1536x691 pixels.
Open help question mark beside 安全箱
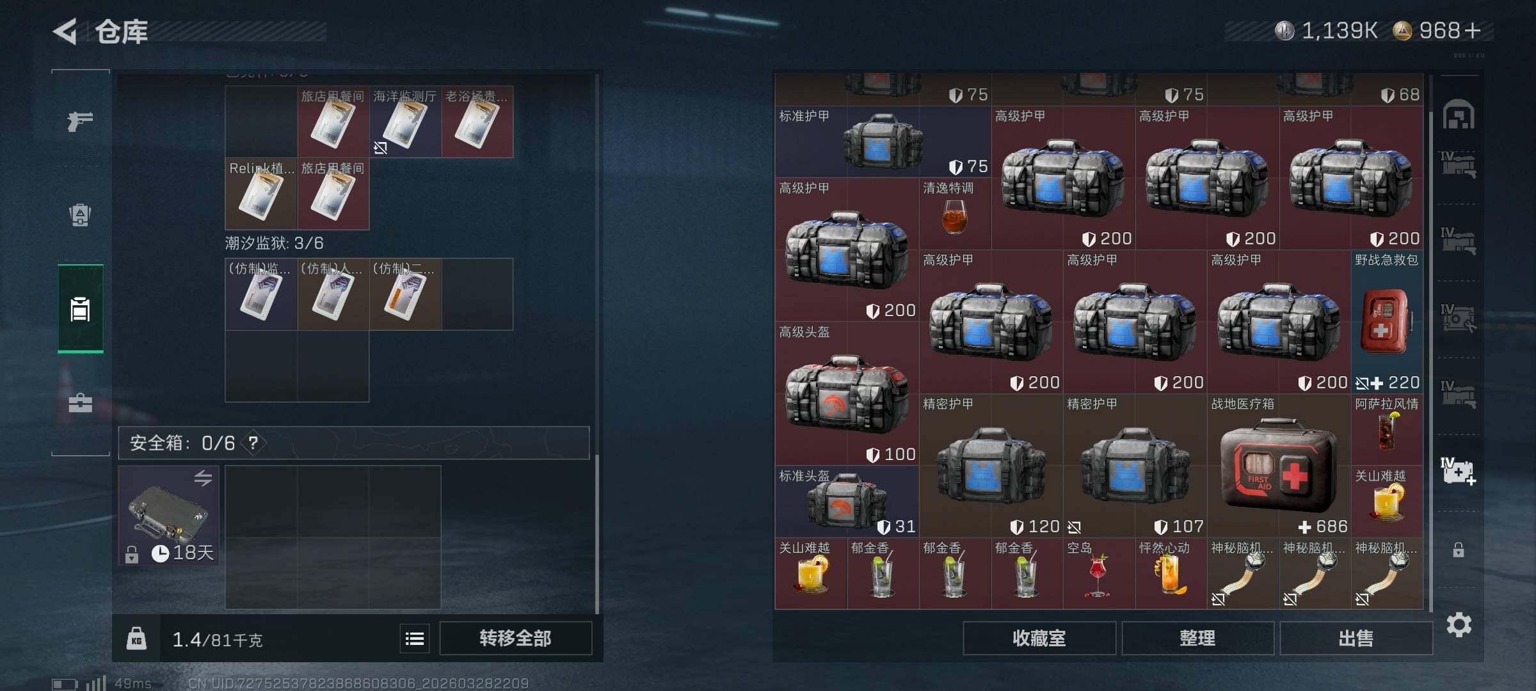[x=253, y=443]
